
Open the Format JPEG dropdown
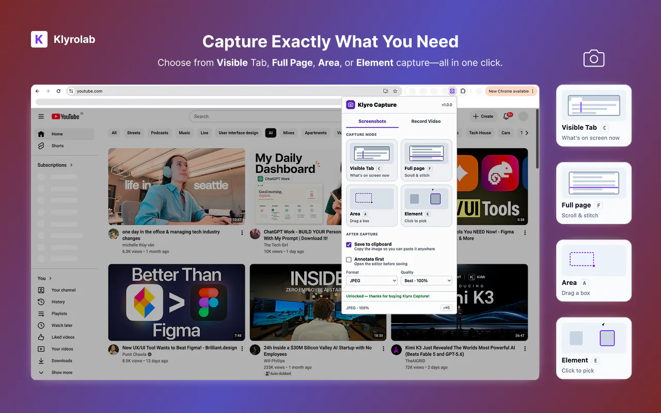[x=372, y=281]
